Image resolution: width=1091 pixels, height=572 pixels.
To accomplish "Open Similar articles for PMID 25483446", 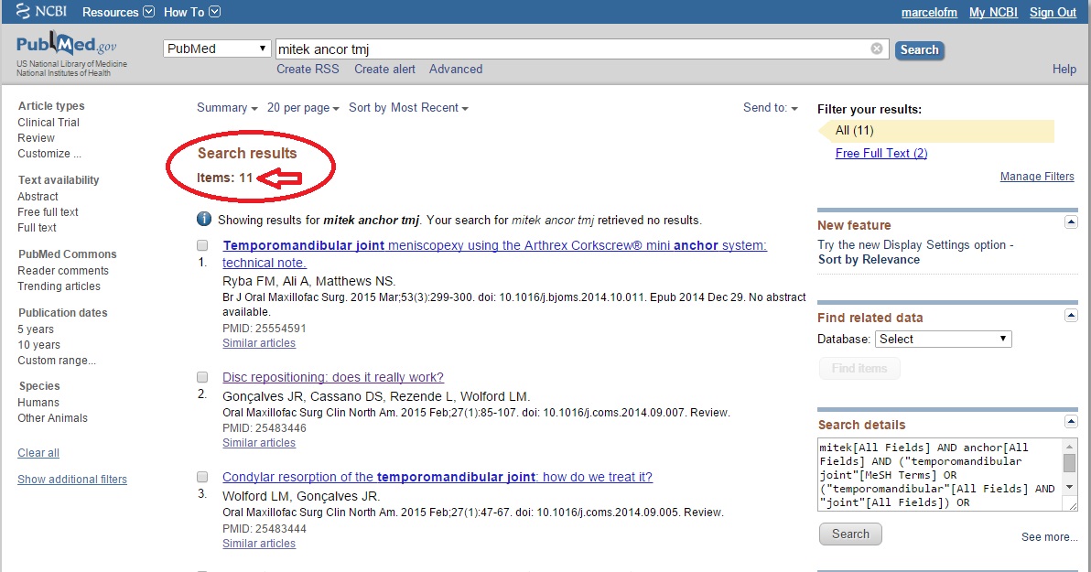I will (x=259, y=443).
